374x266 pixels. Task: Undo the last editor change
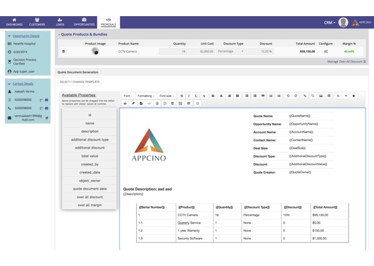(x=288, y=96)
